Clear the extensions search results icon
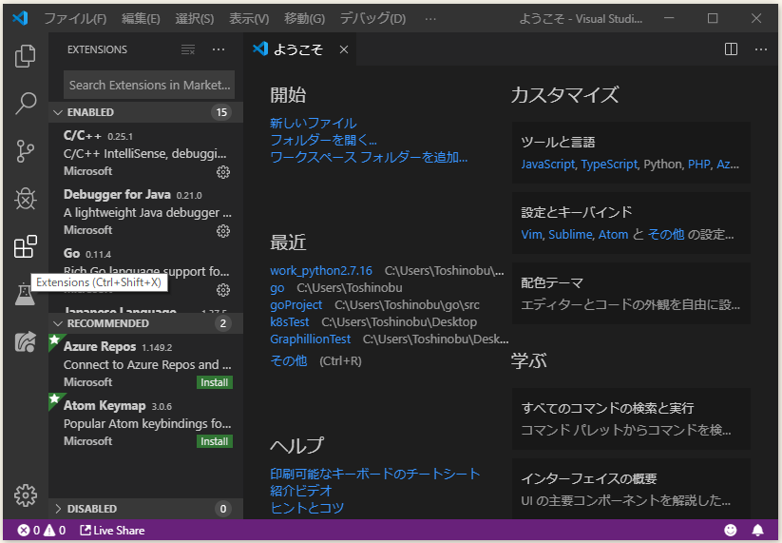The image size is (782, 543). click(188, 49)
